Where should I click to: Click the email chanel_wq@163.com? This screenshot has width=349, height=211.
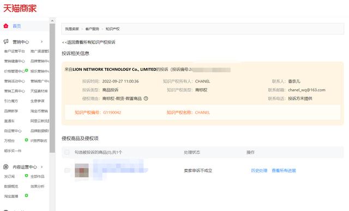(x=306, y=90)
